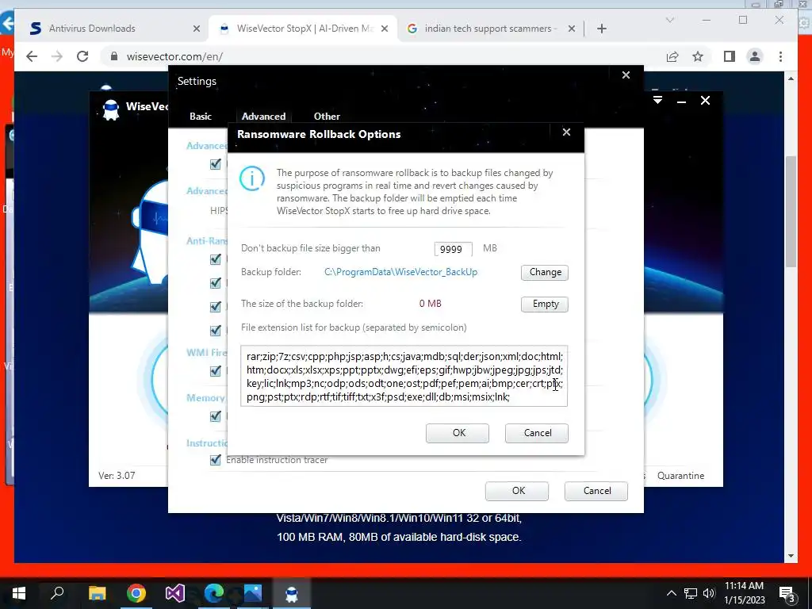Cancel the Ransomware Rollback Options dialog
The height and width of the screenshot is (609, 812).
537,433
